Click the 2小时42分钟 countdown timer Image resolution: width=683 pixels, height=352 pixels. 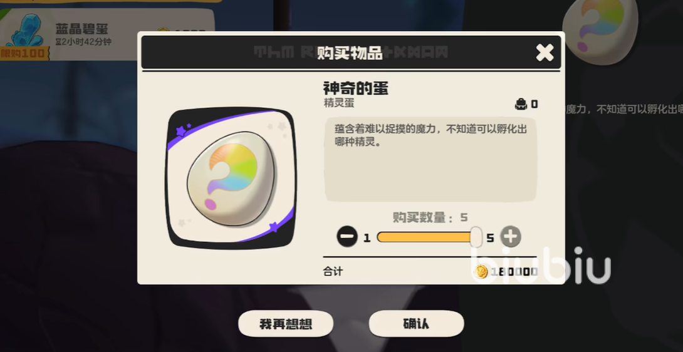[x=83, y=42]
